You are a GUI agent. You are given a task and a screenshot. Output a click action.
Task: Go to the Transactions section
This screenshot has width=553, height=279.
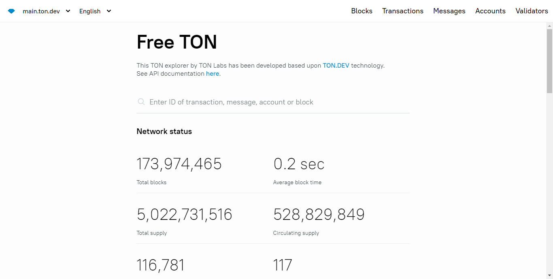[x=402, y=11]
